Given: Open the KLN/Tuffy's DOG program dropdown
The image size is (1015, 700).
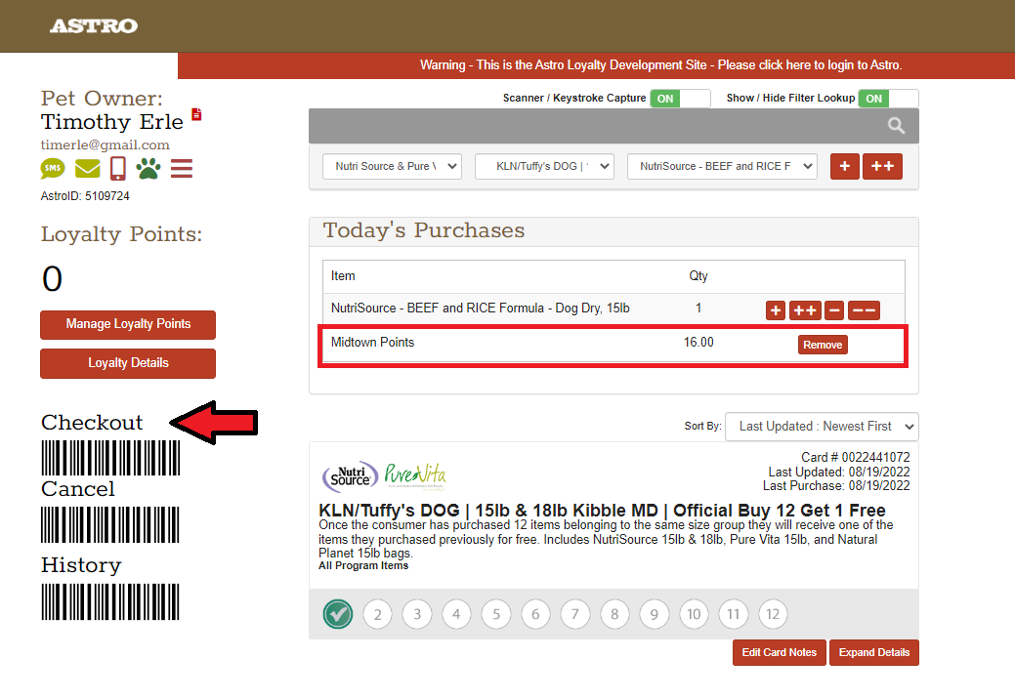Looking at the screenshot, I should tap(544, 166).
